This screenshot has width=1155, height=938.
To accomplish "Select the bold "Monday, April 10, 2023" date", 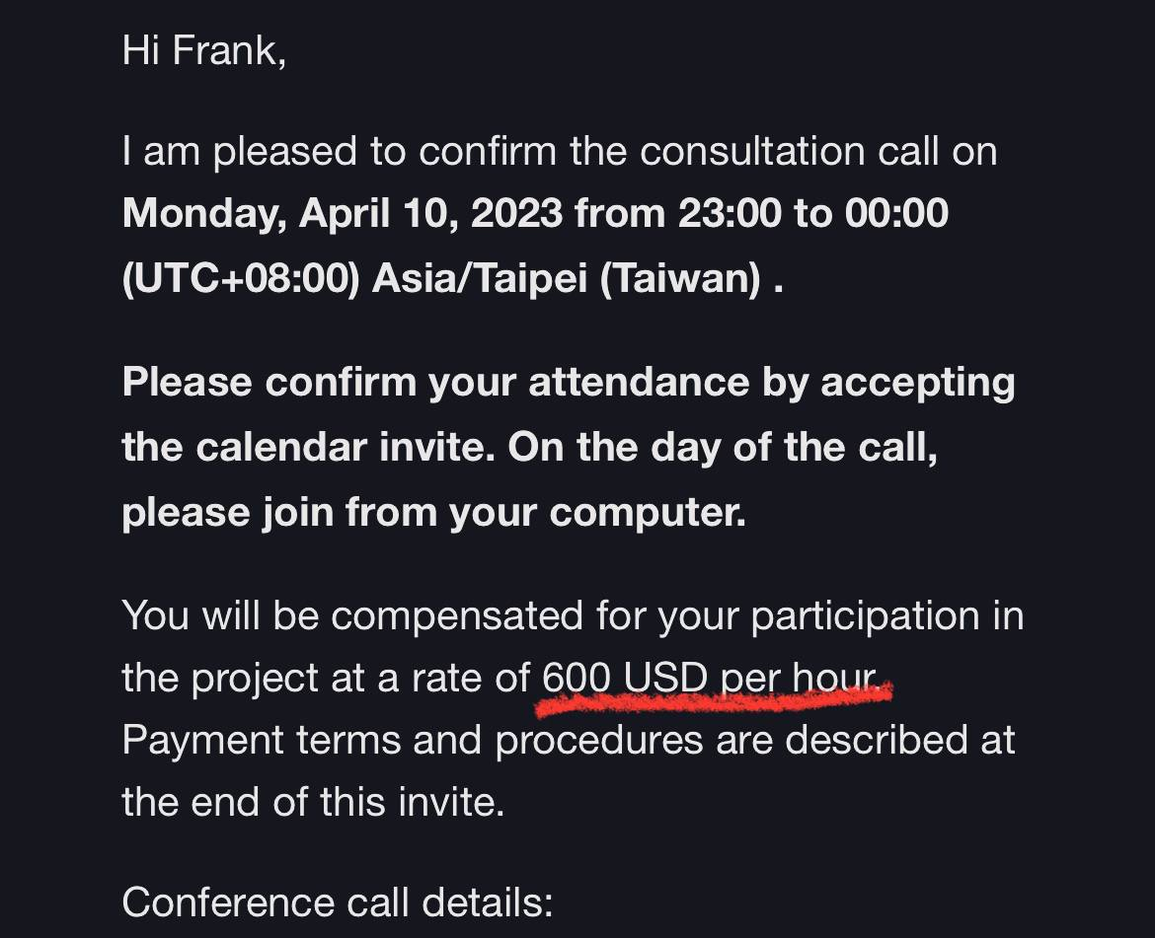I will point(343,214).
